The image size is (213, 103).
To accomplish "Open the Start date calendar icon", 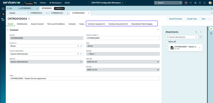I will (x=158, y=62).
